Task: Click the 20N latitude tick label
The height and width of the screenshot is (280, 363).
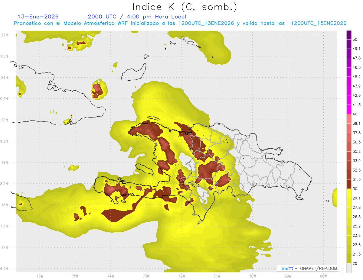Action: point(5,120)
